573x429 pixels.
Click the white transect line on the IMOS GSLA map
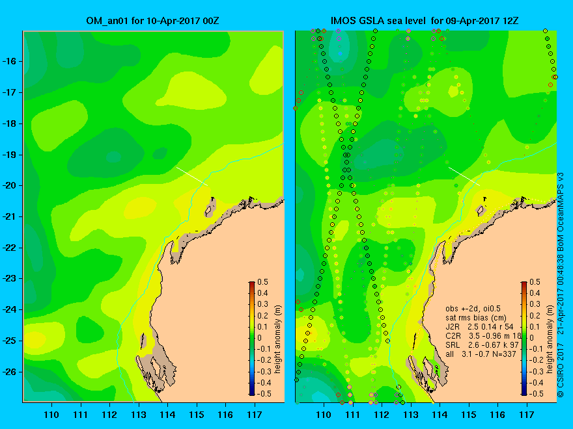tap(464, 176)
